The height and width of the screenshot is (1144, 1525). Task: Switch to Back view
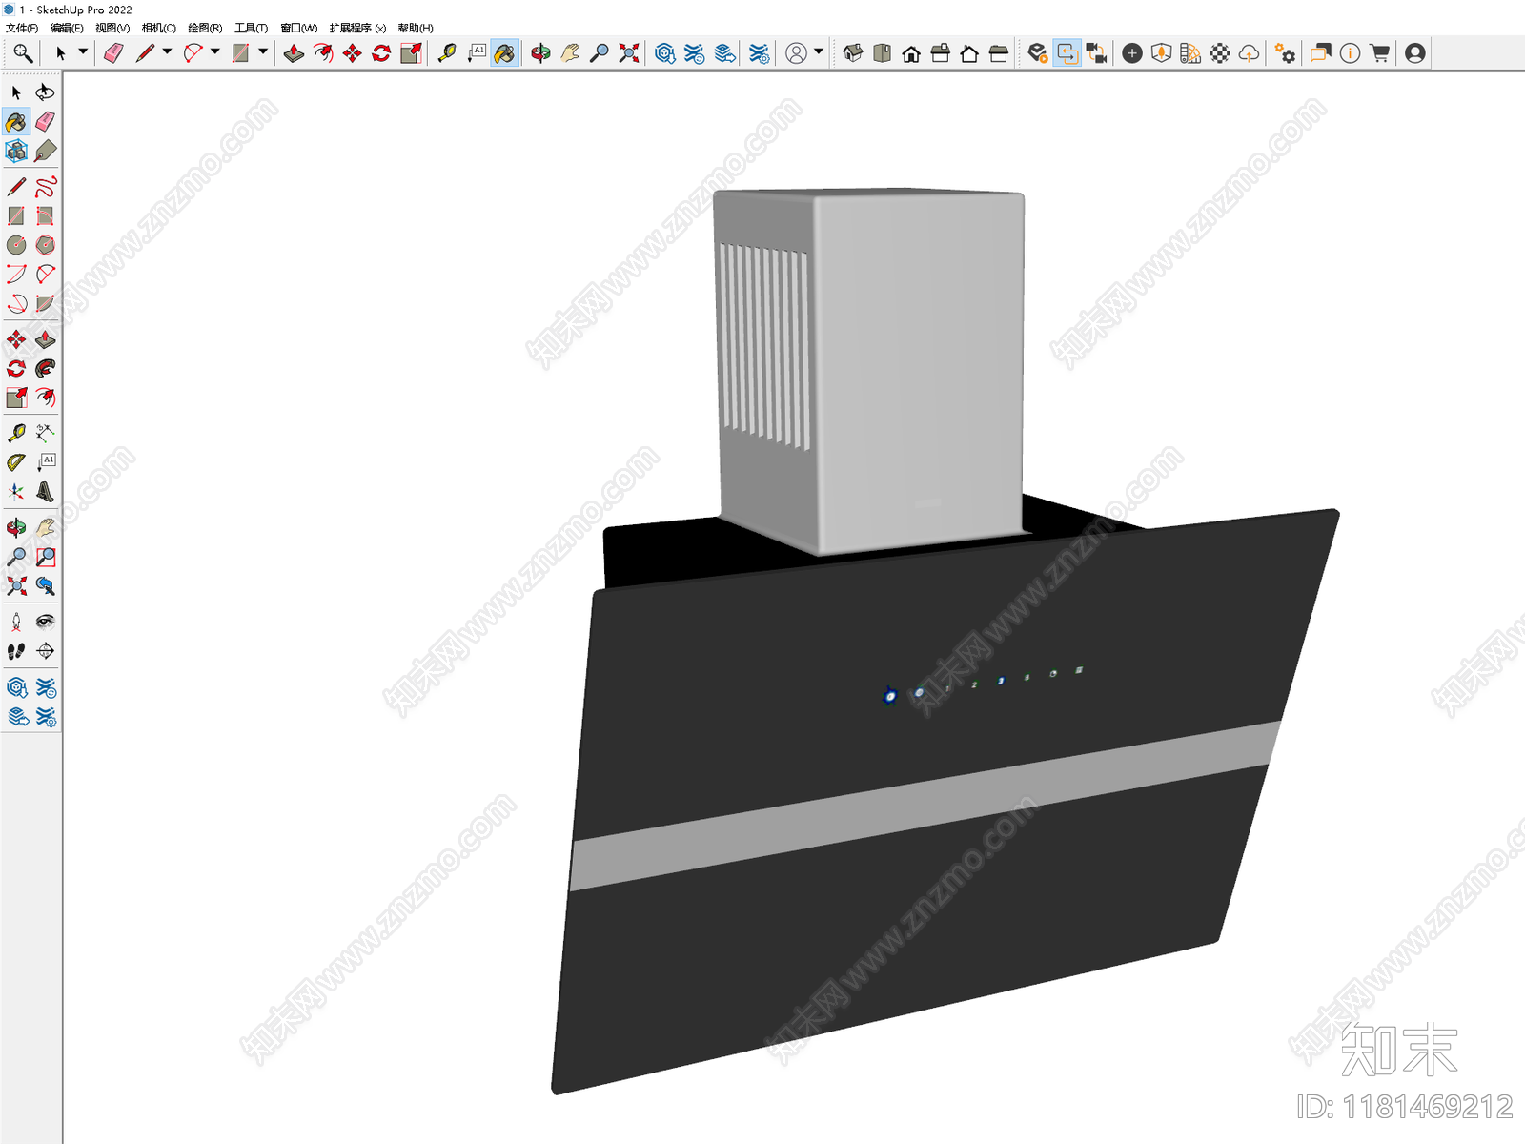coord(969,53)
